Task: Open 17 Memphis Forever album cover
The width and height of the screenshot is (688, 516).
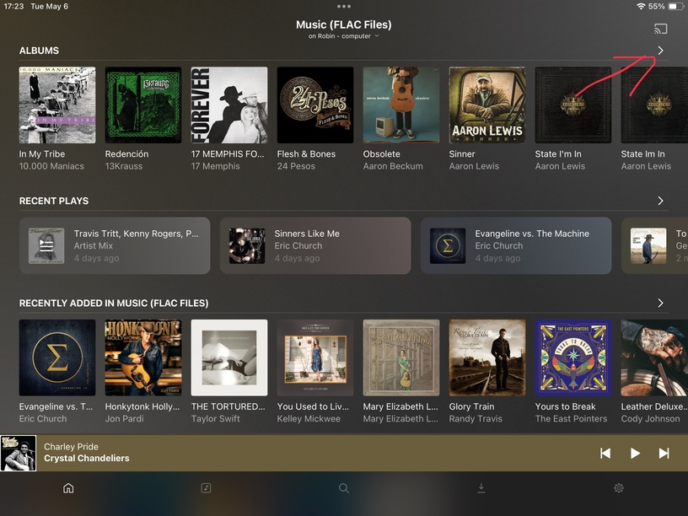Action: tap(229, 105)
